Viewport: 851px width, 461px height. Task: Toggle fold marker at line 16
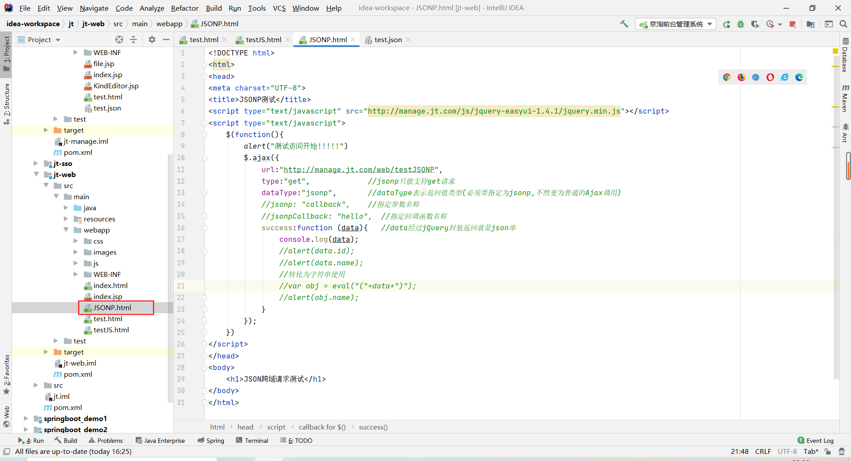[x=205, y=228]
